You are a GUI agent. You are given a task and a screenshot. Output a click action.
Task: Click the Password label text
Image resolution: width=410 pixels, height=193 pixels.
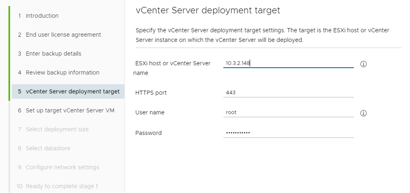pyautogui.click(x=148, y=133)
